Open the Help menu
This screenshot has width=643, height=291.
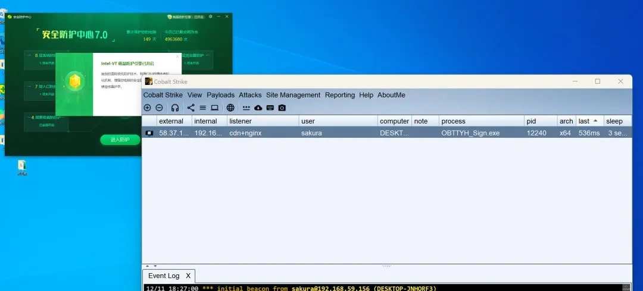coord(366,95)
